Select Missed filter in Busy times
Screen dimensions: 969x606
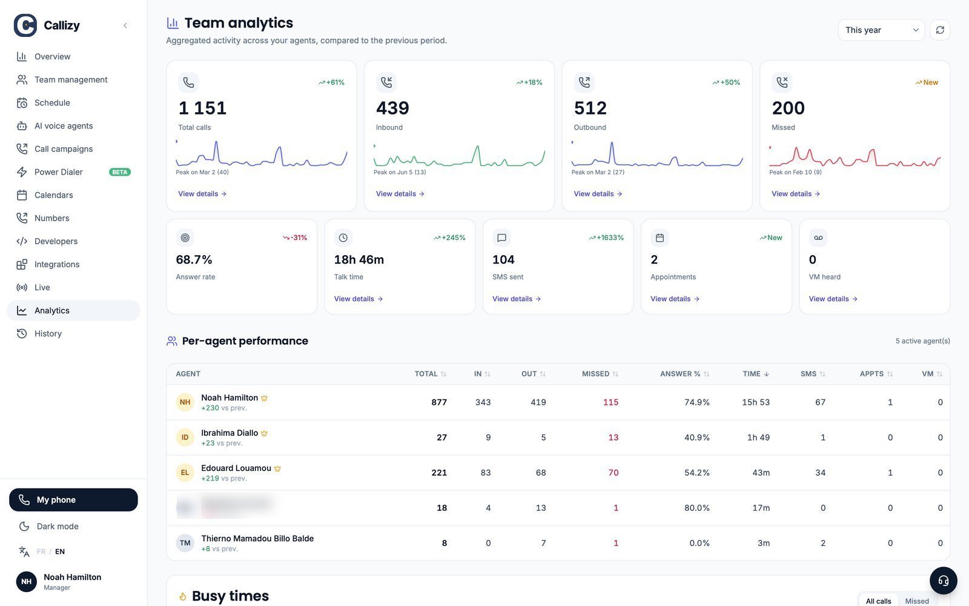(x=917, y=601)
